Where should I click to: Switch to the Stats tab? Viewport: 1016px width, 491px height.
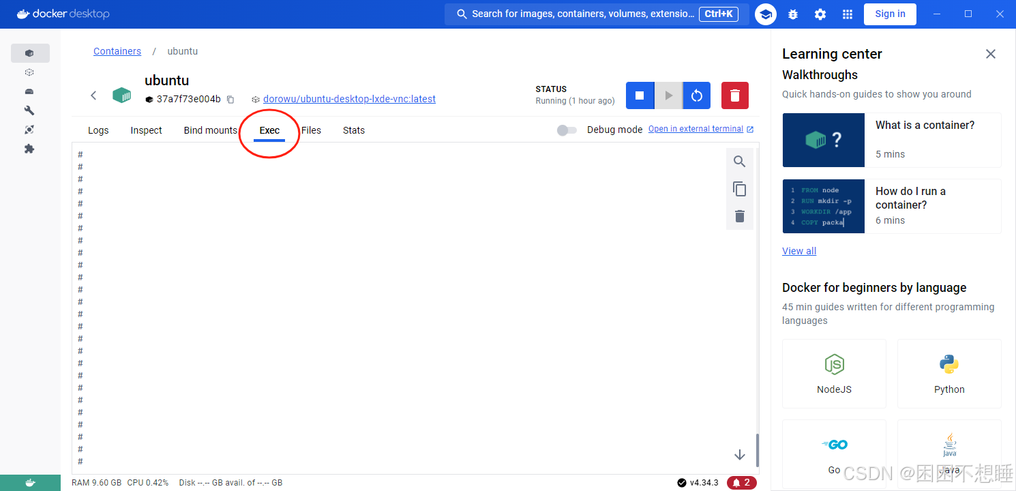click(354, 130)
